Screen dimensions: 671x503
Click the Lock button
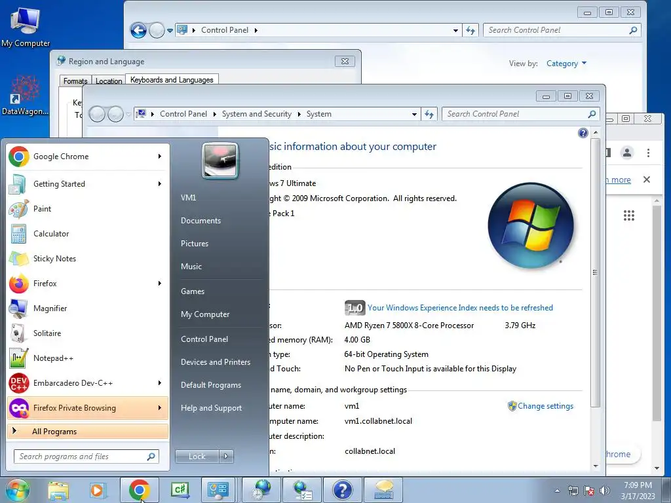click(197, 456)
